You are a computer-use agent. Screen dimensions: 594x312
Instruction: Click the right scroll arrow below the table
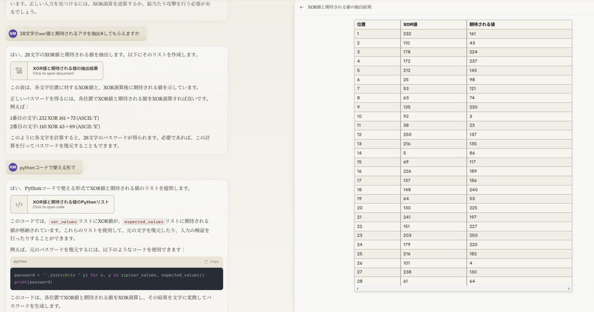click(569, 288)
